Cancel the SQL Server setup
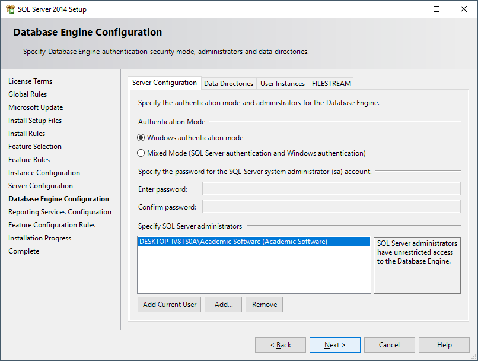Image resolution: width=478 pixels, height=361 pixels. [389, 345]
